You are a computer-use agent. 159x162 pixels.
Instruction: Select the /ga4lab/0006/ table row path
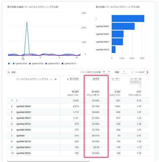click(x=23, y=130)
